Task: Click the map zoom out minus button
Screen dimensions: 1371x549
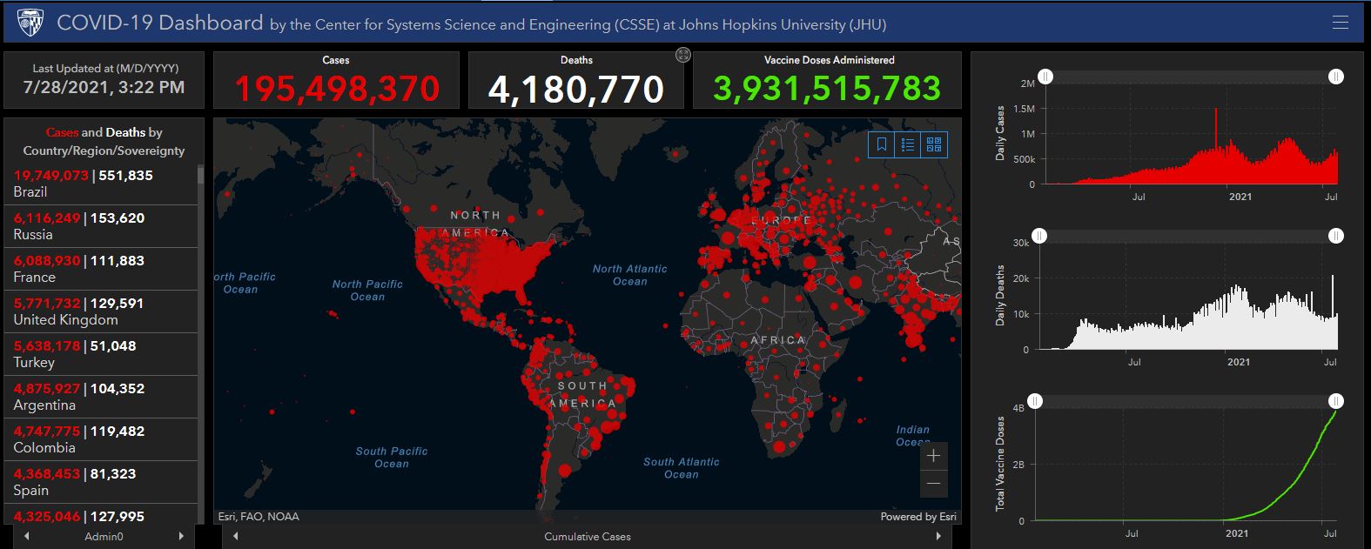Action: 933,484
